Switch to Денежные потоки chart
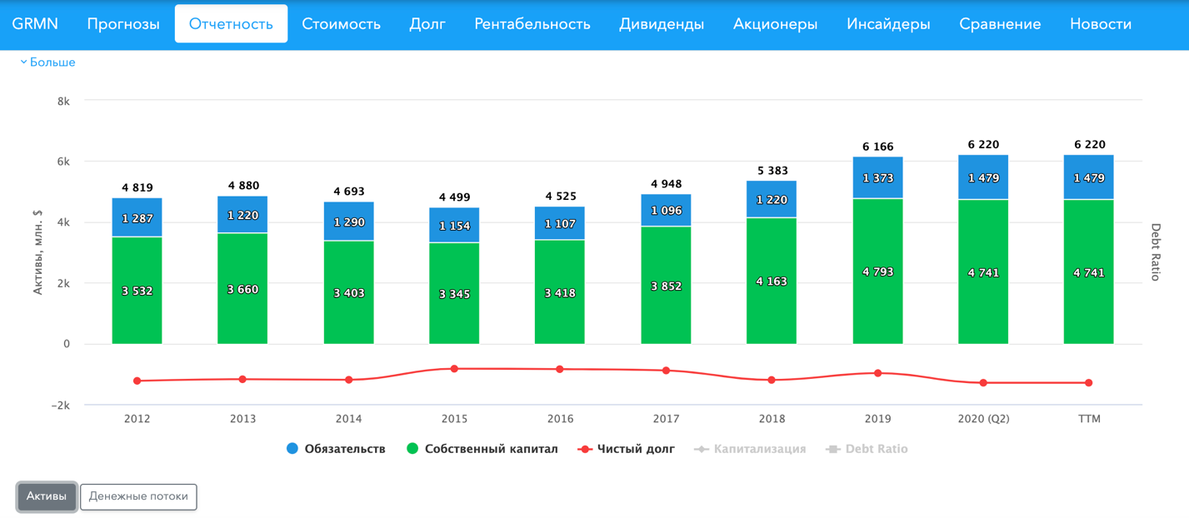Screen dimensions: 1189x518 click(138, 496)
